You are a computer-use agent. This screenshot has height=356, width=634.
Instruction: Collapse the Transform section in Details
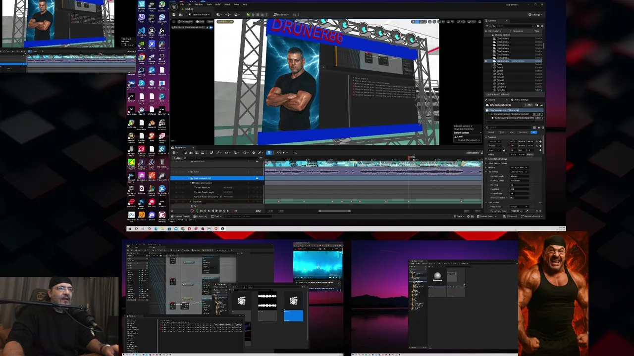(x=486, y=137)
